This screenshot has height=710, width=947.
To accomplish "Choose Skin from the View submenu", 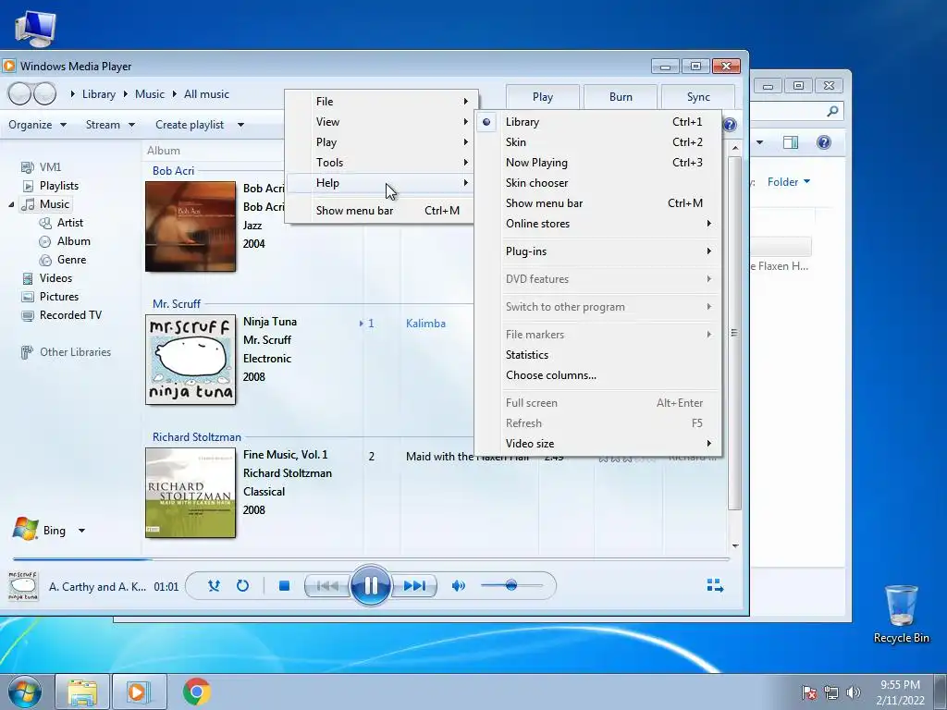I will (x=598, y=142).
